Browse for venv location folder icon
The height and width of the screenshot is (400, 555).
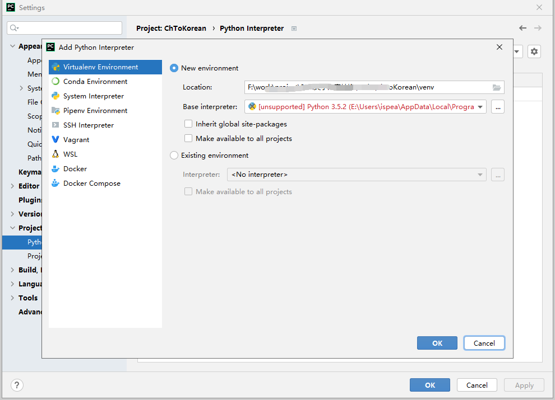coord(497,87)
